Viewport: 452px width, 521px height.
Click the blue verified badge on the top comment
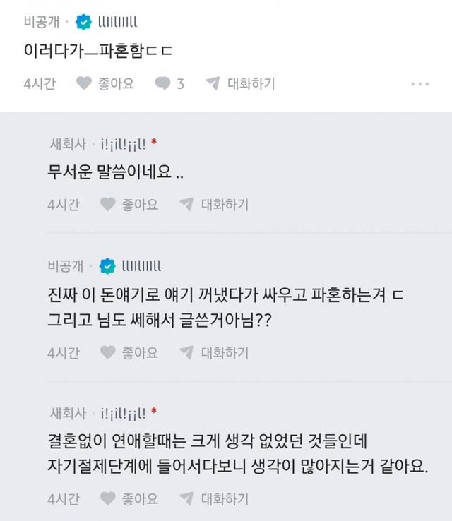83,22
